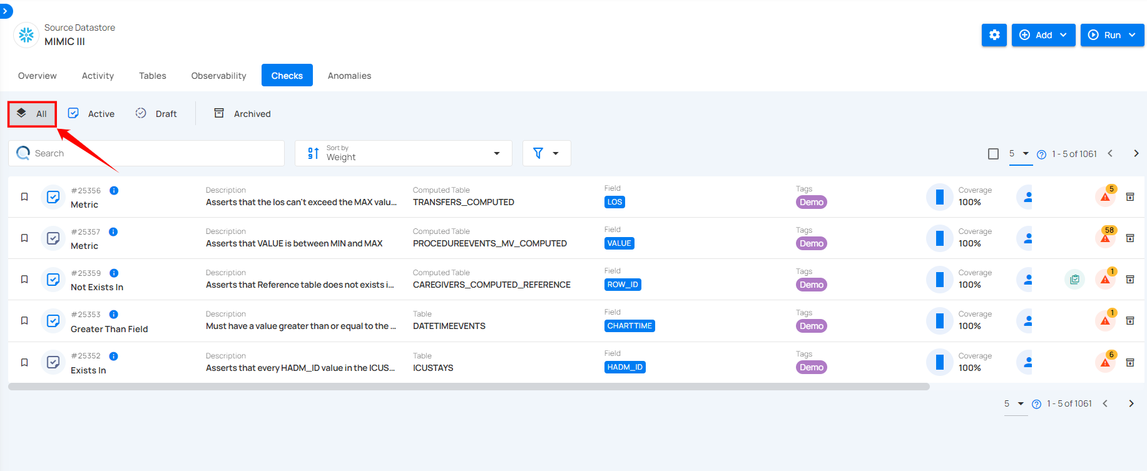The height and width of the screenshot is (471, 1147).
Task: Bookmark check #25352
Action: (24, 362)
